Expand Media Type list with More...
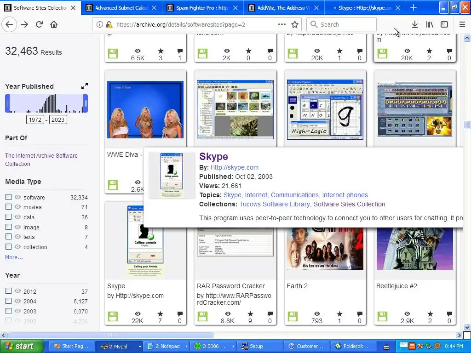The width and height of the screenshot is (471, 353). [14, 257]
